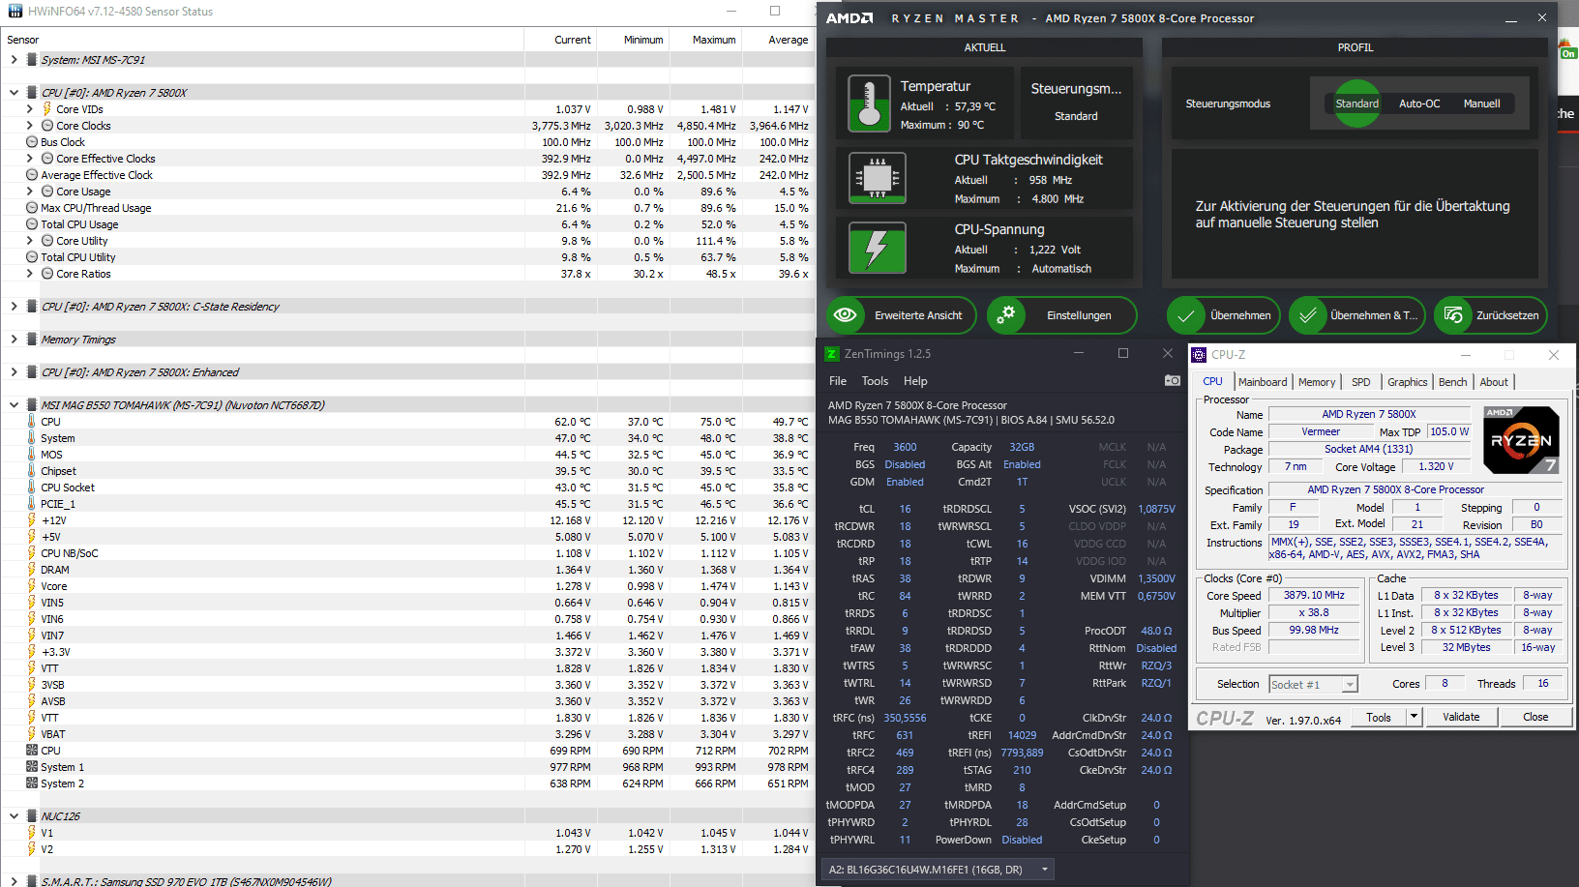
Task: Take a ZenTimings screenshot with camera icon
Action: (1173, 380)
